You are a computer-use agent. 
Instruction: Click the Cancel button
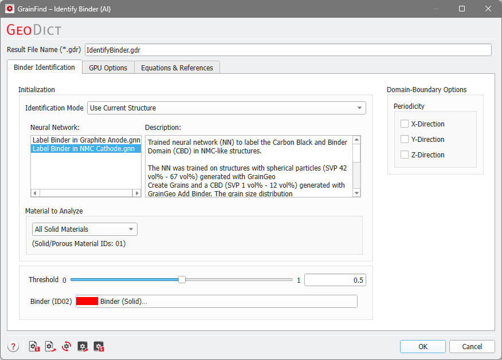pyautogui.click(x=472, y=347)
